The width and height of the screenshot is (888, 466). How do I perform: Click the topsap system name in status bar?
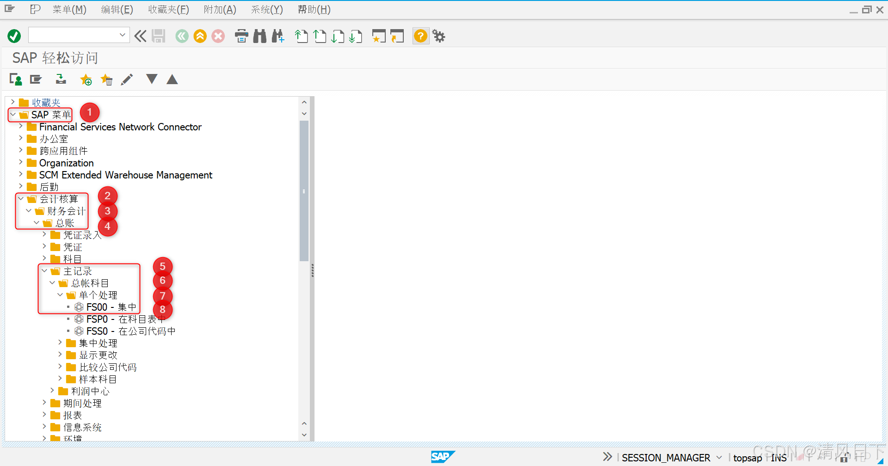pyautogui.click(x=747, y=458)
